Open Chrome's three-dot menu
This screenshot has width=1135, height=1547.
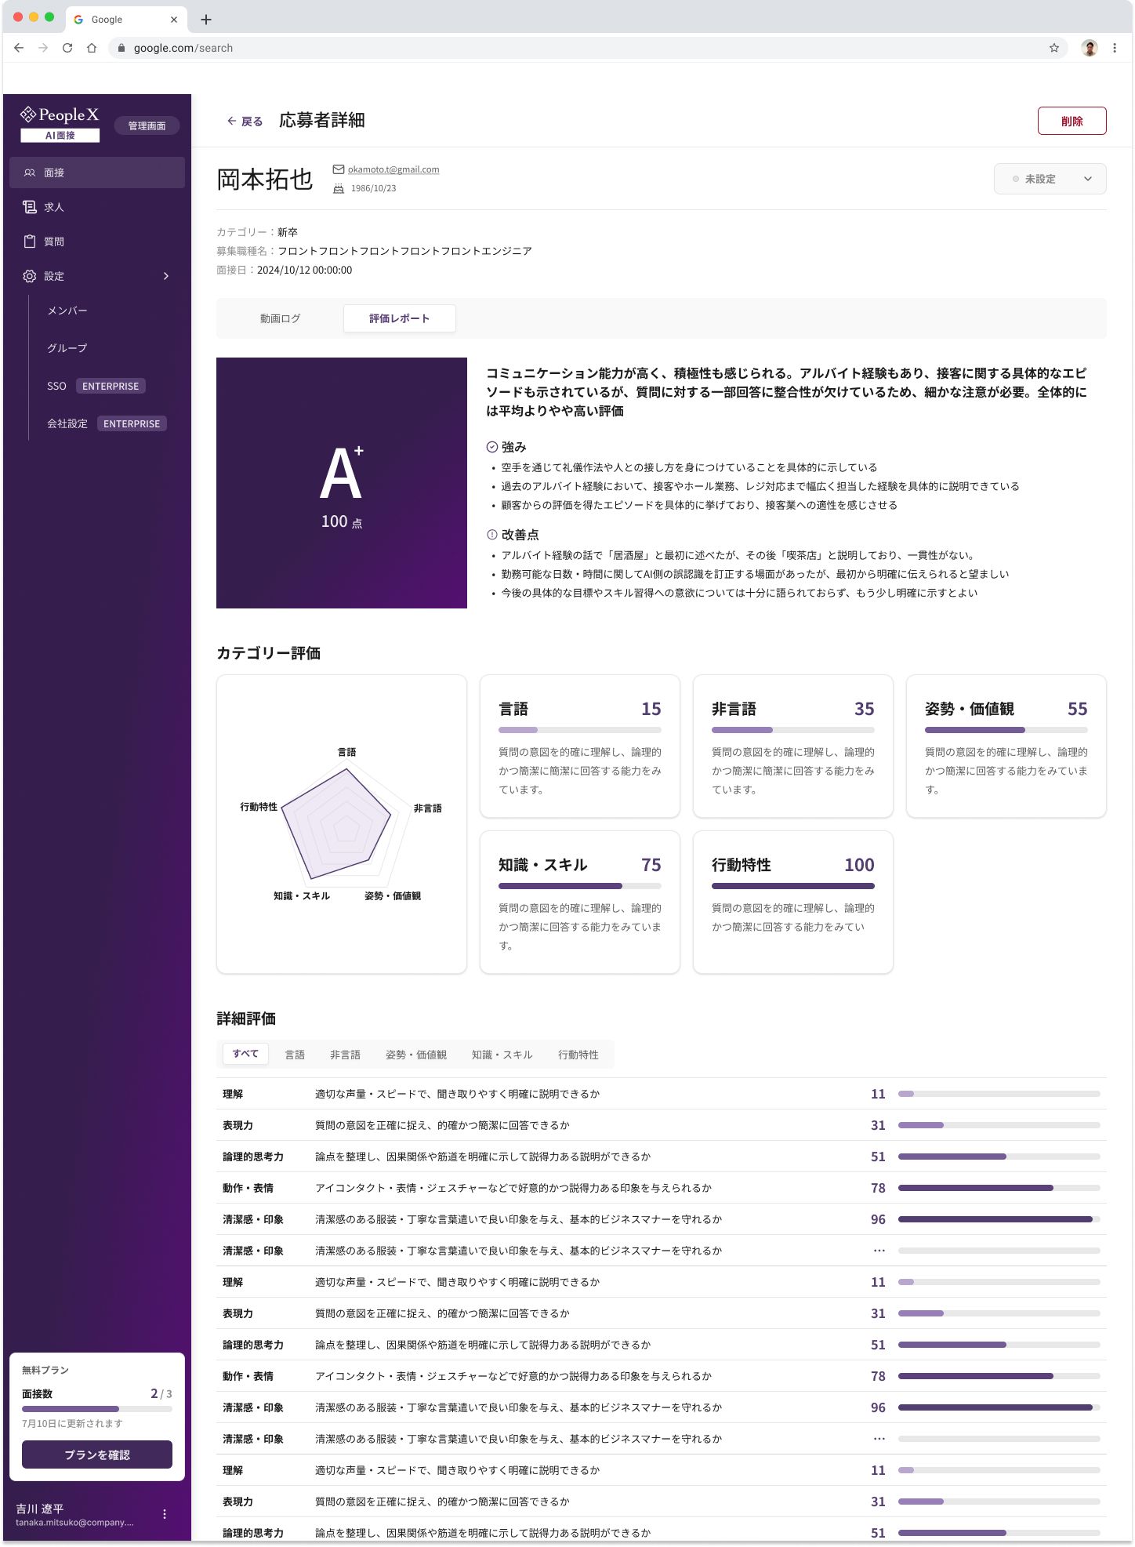pyautogui.click(x=1115, y=48)
